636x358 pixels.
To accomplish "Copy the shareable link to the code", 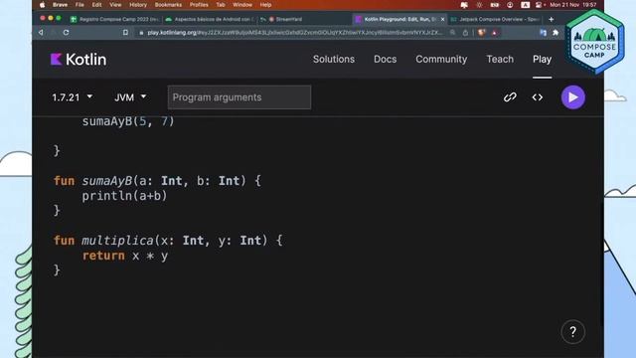I will (x=510, y=97).
